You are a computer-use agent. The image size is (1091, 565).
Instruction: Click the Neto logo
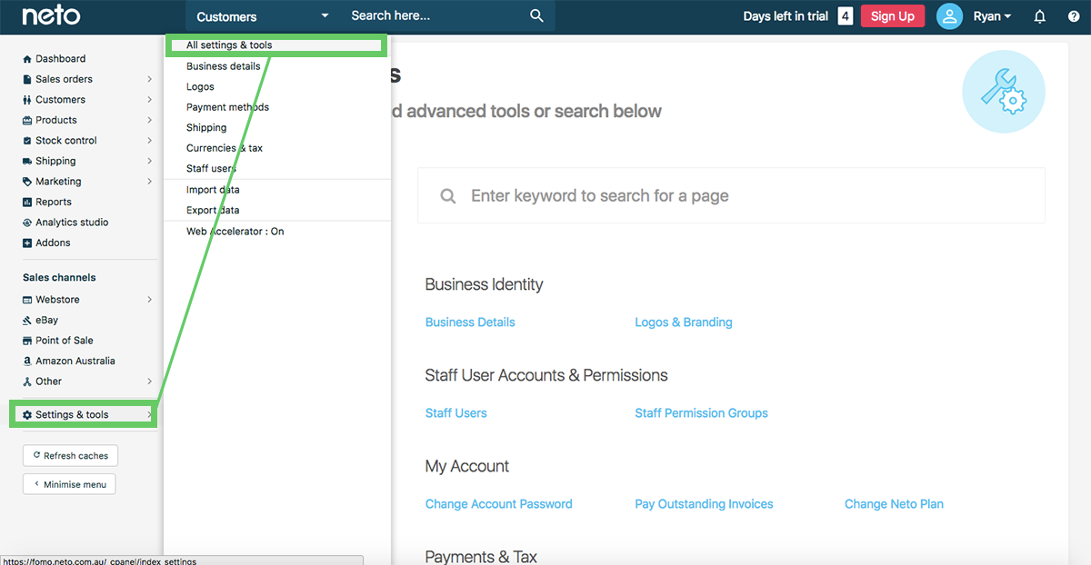coord(51,16)
